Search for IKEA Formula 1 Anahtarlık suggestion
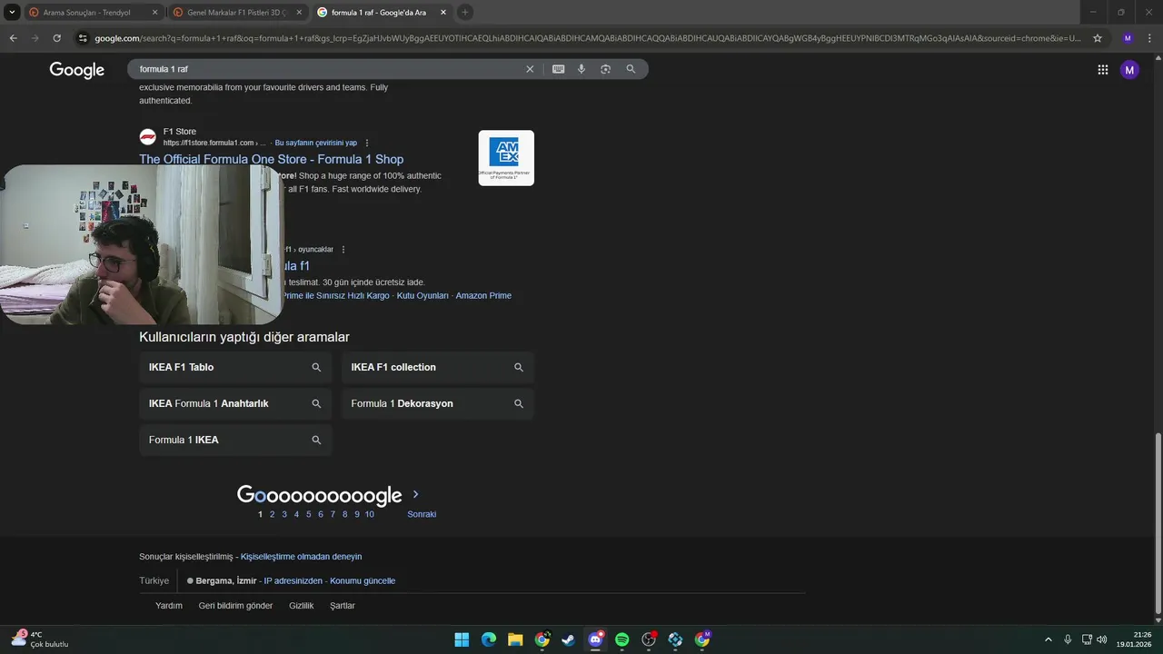Screen dimensions: 1163x654 [x=235, y=403]
